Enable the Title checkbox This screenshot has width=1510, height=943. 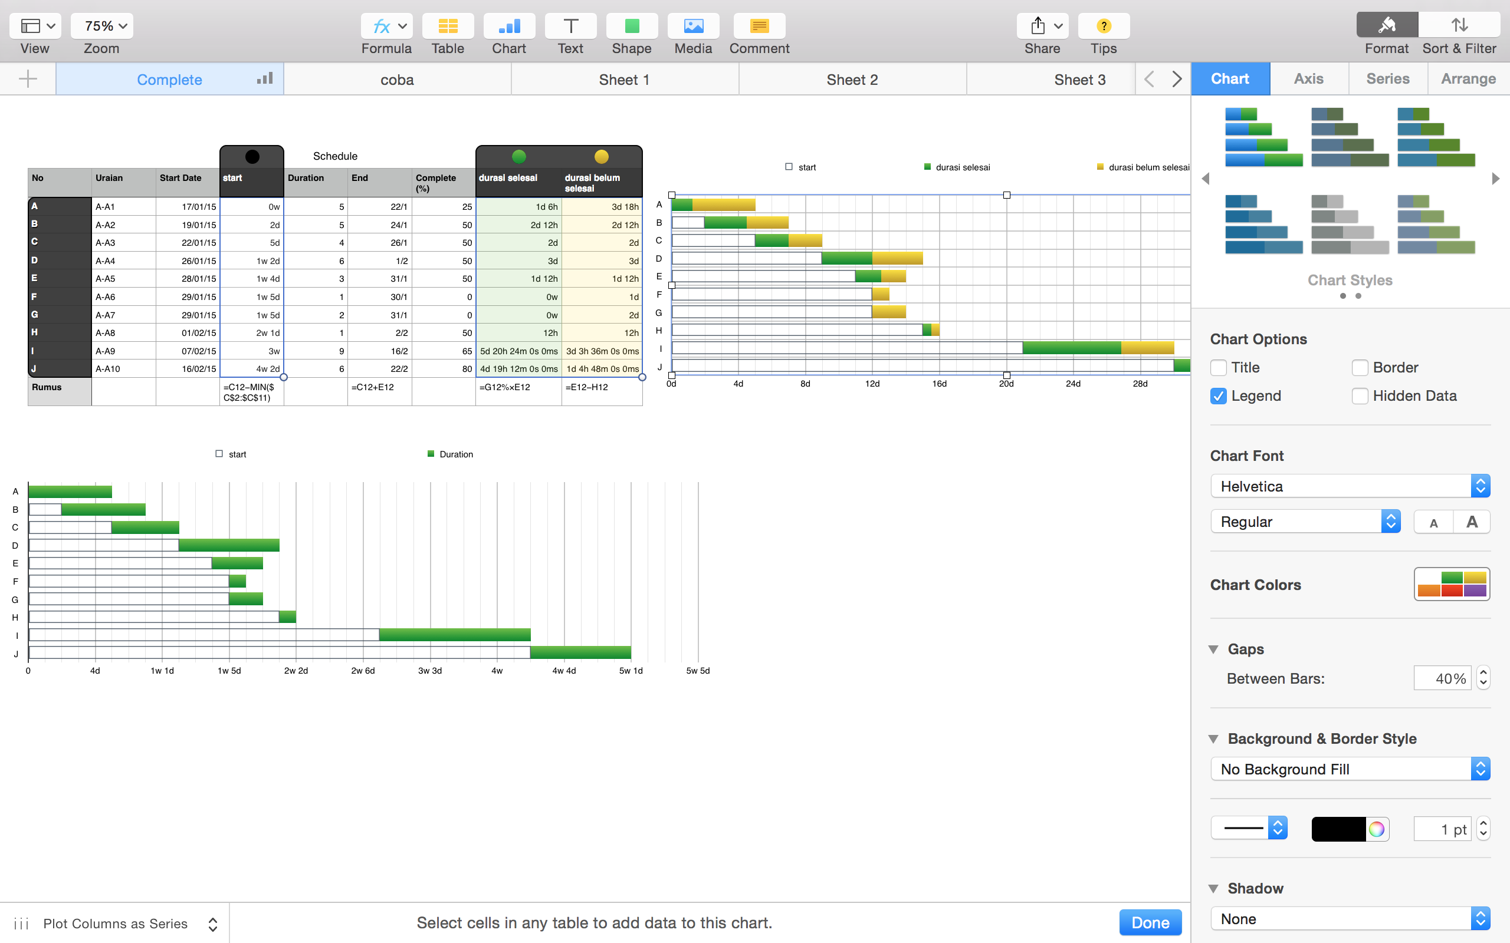[x=1219, y=368]
